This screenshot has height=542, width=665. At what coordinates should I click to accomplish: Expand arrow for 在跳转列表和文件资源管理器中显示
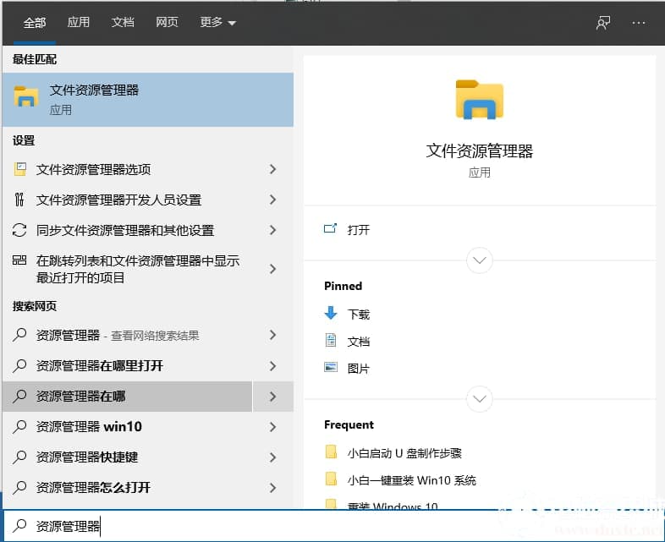click(272, 269)
